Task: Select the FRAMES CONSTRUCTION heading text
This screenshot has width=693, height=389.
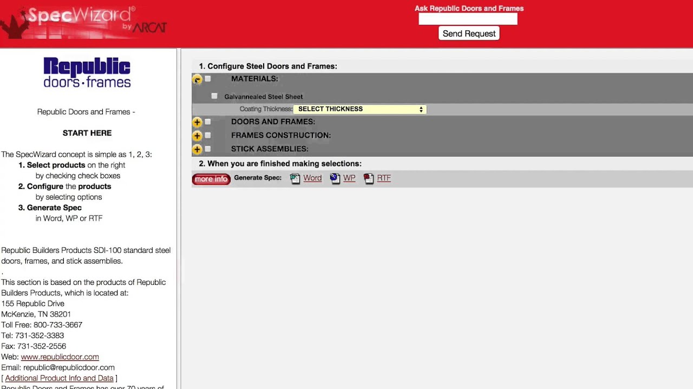Action: (281, 136)
